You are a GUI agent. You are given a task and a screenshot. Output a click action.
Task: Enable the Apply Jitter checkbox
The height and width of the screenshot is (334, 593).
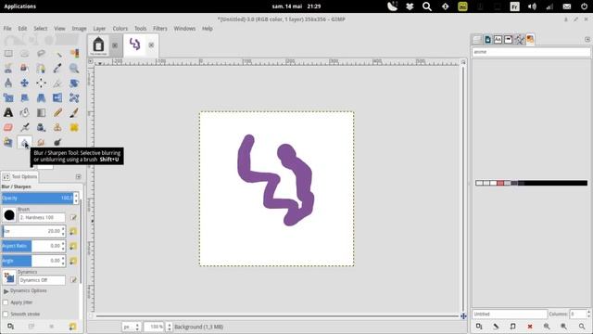6,302
